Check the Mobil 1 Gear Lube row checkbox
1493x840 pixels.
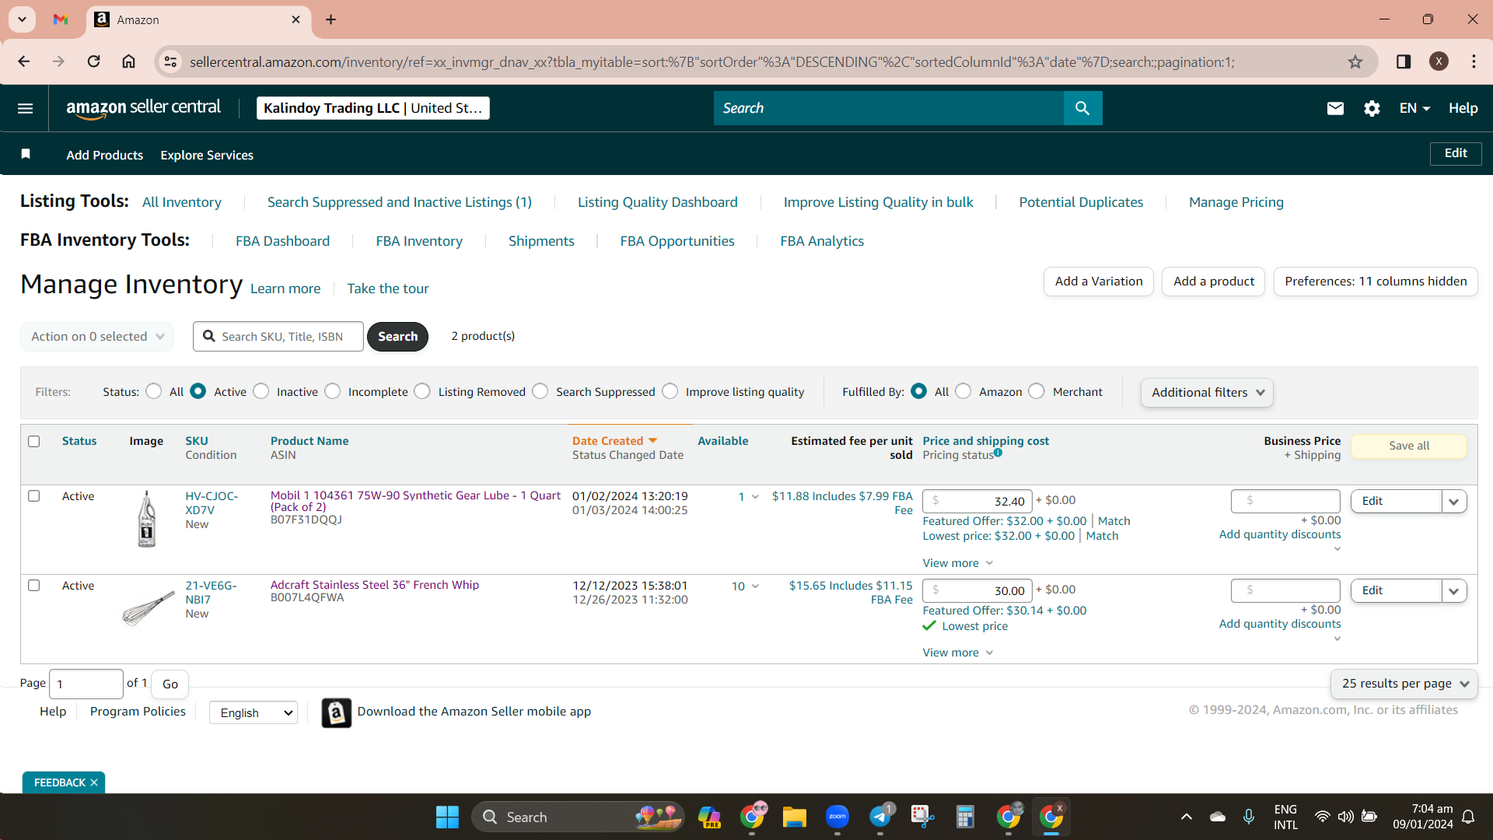(33, 495)
